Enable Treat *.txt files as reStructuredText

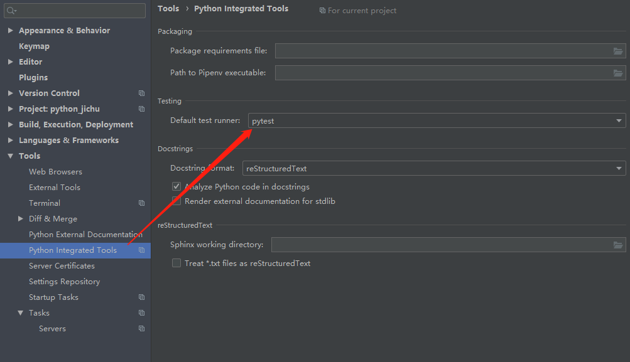pyautogui.click(x=177, y=264)
